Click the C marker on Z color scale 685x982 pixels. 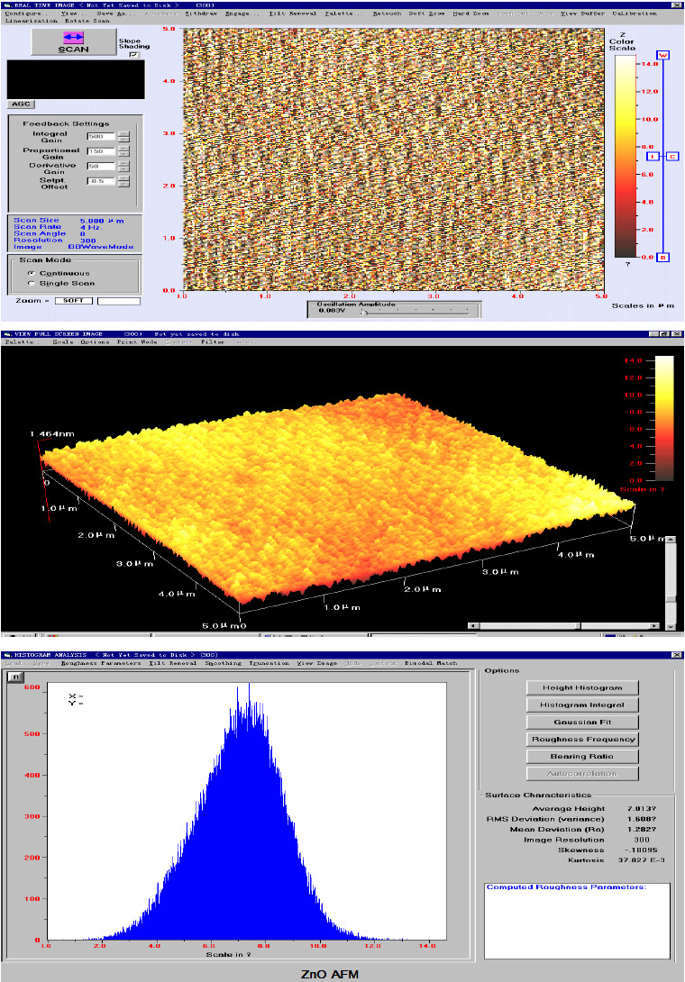pyautogui.click(x=672, y=156)
